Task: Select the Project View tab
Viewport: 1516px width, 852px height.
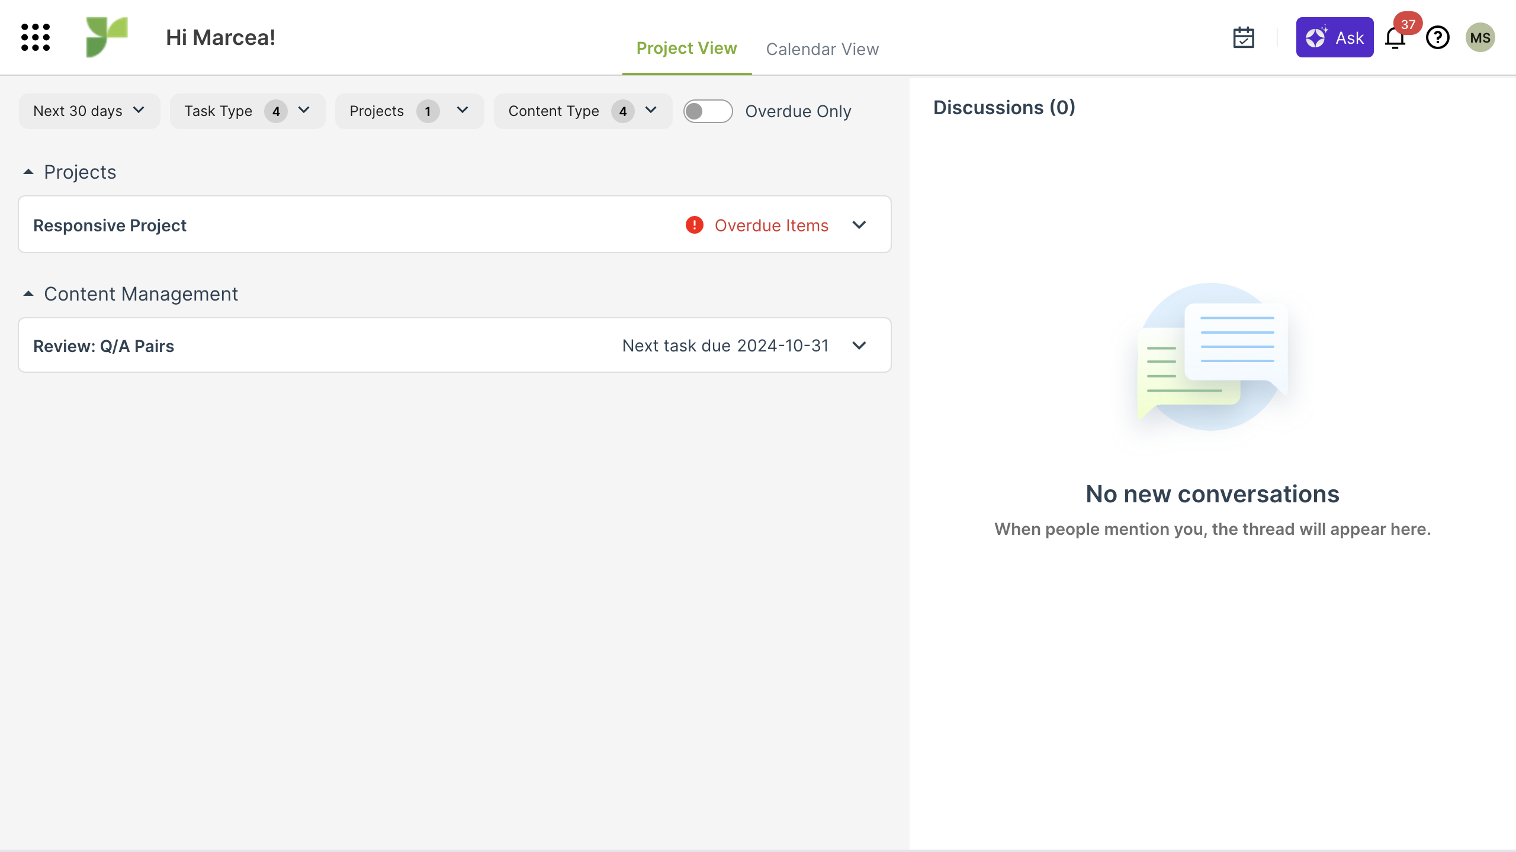Action: pyautogui.click(x=686, y=49)
